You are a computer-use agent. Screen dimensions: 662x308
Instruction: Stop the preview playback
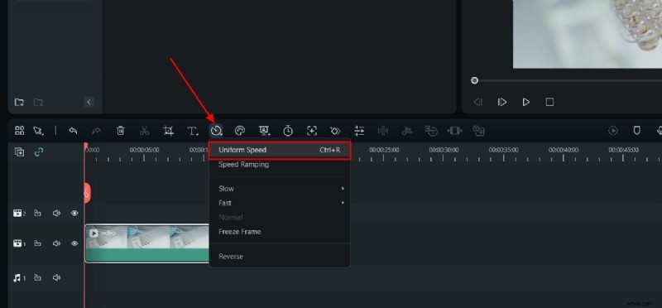(x=549, y=102)
